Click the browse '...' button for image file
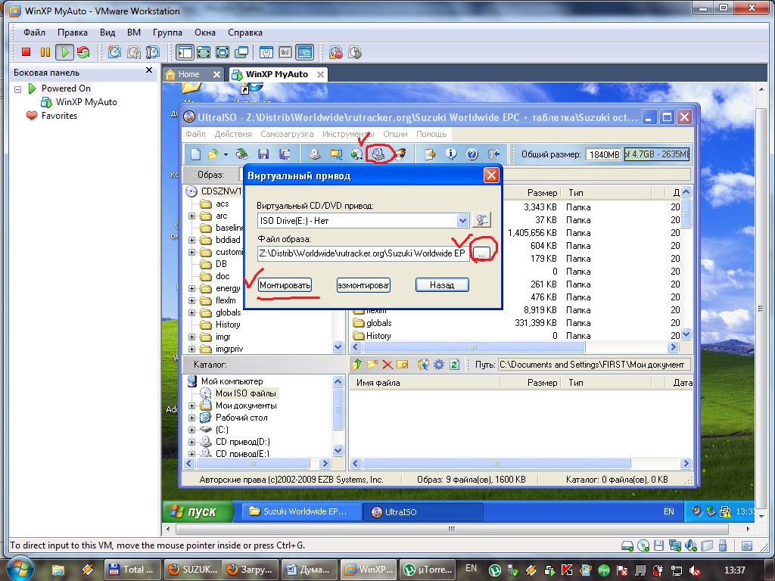Screen dimensions: 775x581 (x=482, y=254)
